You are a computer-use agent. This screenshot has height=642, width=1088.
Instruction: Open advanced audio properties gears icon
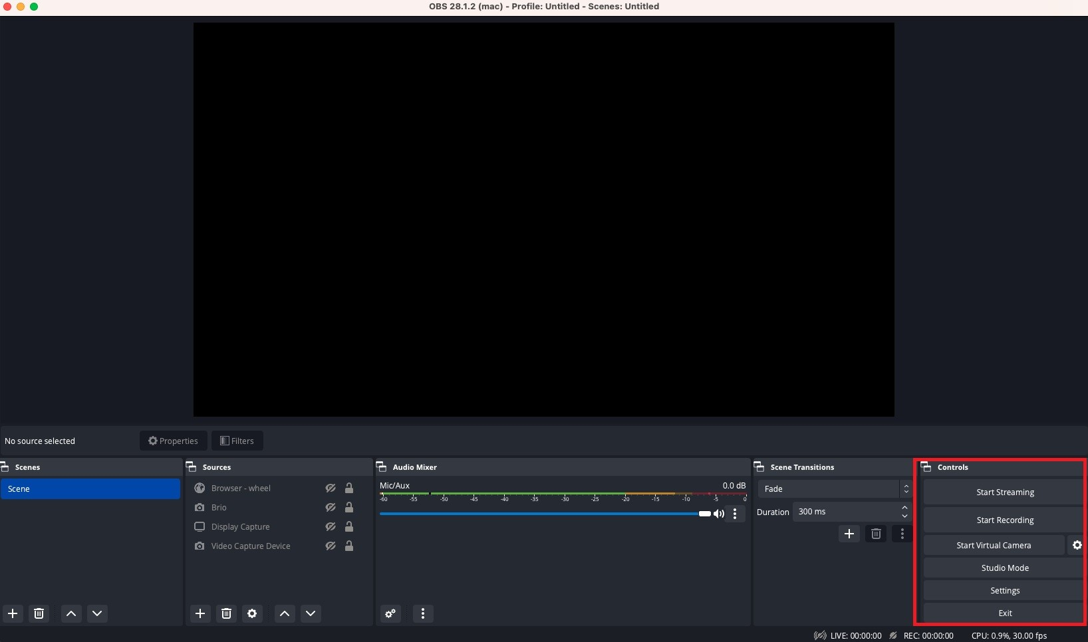pos(390,613)
